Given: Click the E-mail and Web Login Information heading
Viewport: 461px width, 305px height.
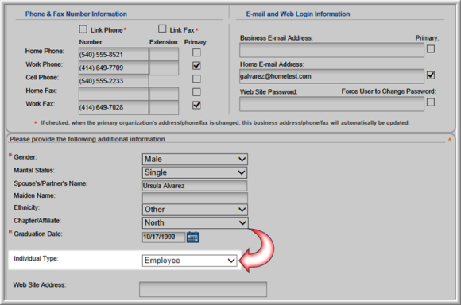Looking at the screenshot, I should (x=298, y=14).
